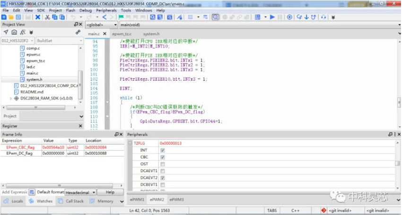402x215 pixels.
Task: Open the <global> scope dropdown
Action: click(102, 25)
